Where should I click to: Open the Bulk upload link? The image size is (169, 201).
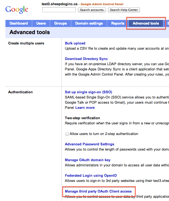(75, 43)
